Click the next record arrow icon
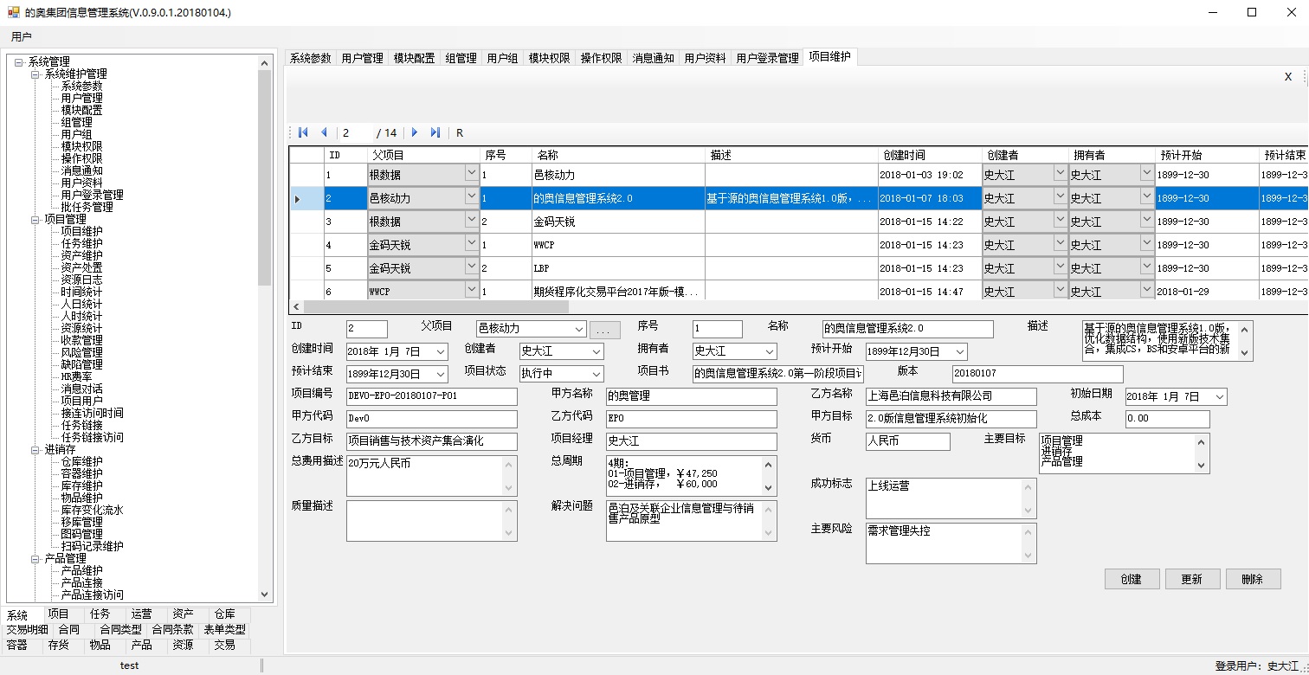Screen dimensions: 1309x675 click(x=415, y=132)
